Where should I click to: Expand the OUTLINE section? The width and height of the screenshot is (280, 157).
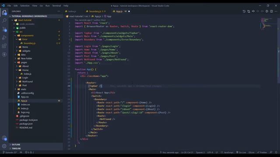point(36,144)
